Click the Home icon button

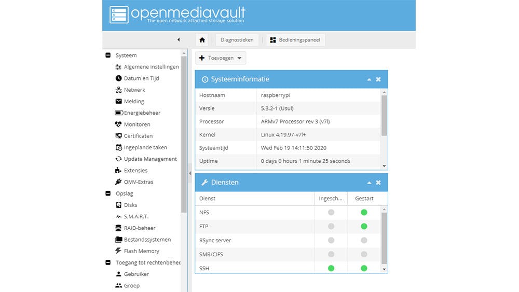202,40
